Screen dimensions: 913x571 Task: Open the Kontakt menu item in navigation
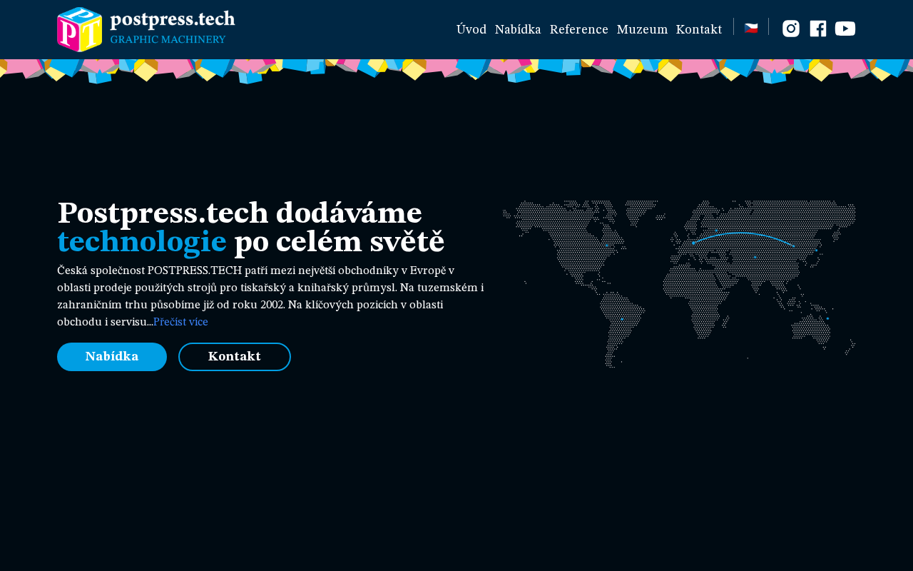coord(699,29)
